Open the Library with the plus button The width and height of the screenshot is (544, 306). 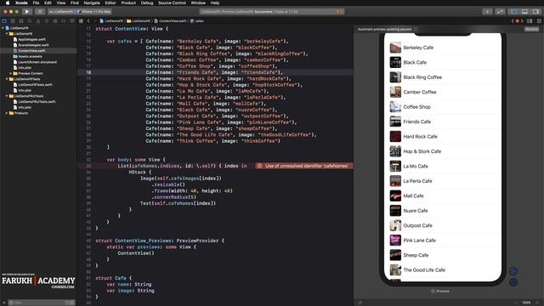487,11
